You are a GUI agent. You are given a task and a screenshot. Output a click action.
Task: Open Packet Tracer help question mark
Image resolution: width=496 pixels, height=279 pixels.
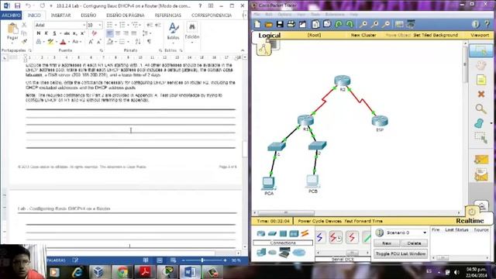point(487,24)
